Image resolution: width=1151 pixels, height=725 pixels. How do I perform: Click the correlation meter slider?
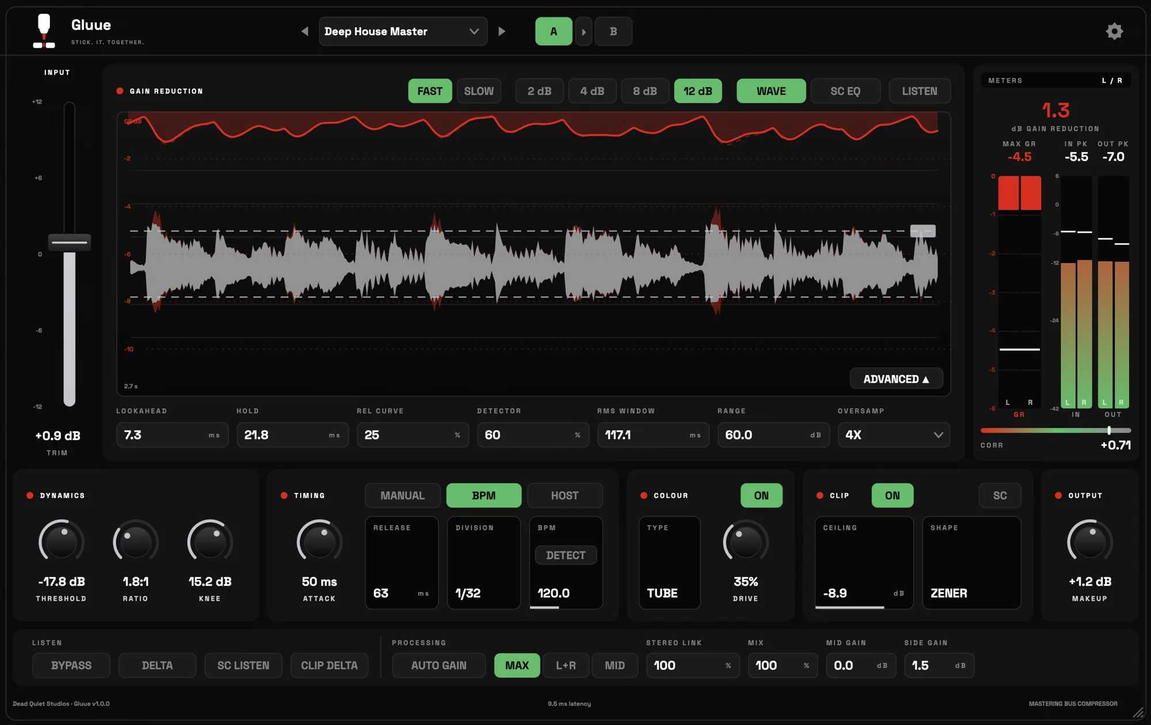pos(1055,430)
